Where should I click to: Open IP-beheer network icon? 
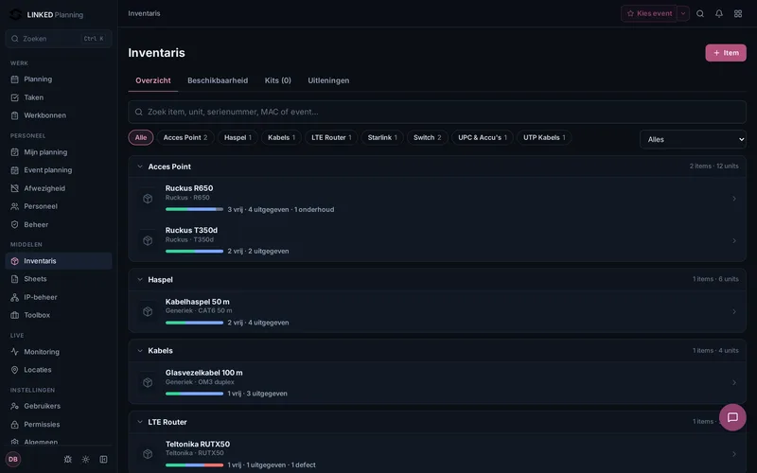[x=15, y=297]
